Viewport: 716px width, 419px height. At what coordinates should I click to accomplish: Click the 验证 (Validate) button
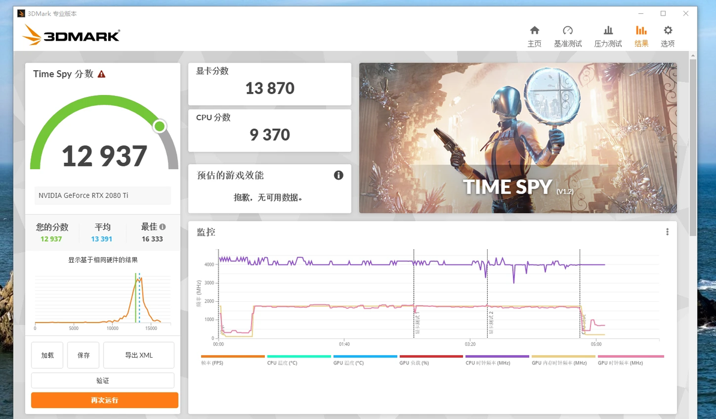pyautogui.click(x=103, y=381)
